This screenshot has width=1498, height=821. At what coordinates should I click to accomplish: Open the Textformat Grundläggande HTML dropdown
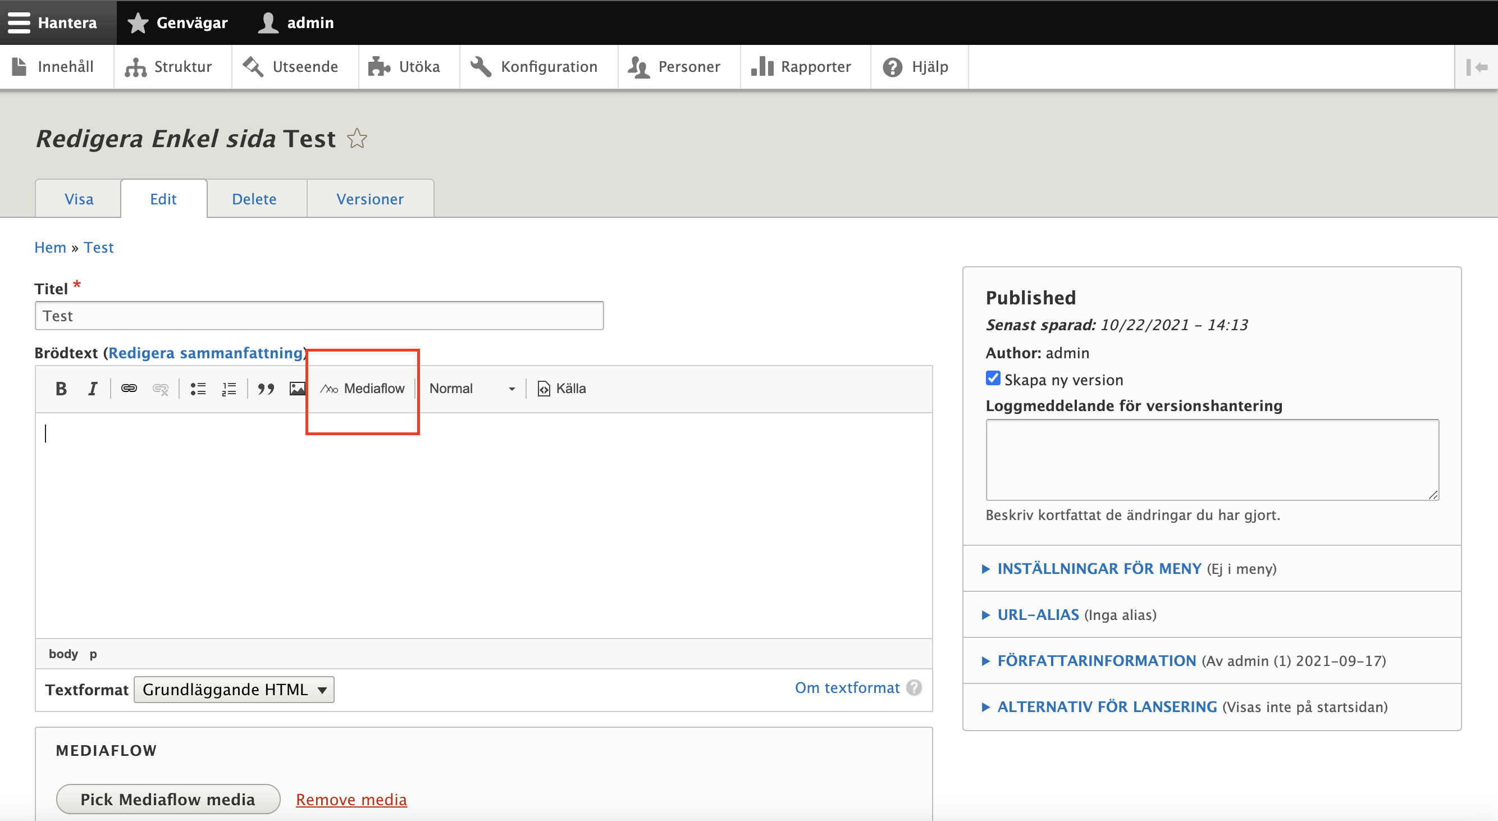pyautogui.click(x=234, y=690)
